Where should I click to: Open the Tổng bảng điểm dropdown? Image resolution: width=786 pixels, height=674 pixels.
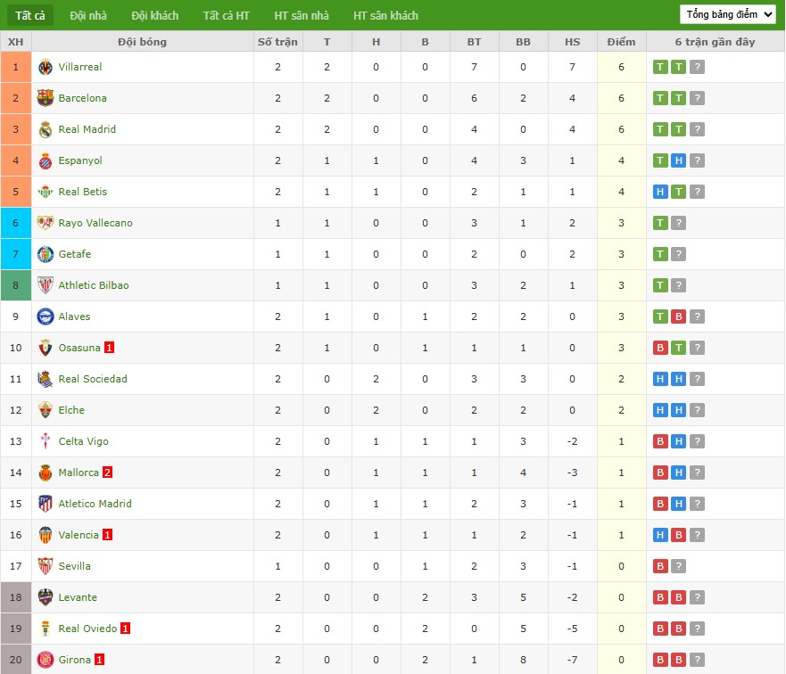coord(727,14)
